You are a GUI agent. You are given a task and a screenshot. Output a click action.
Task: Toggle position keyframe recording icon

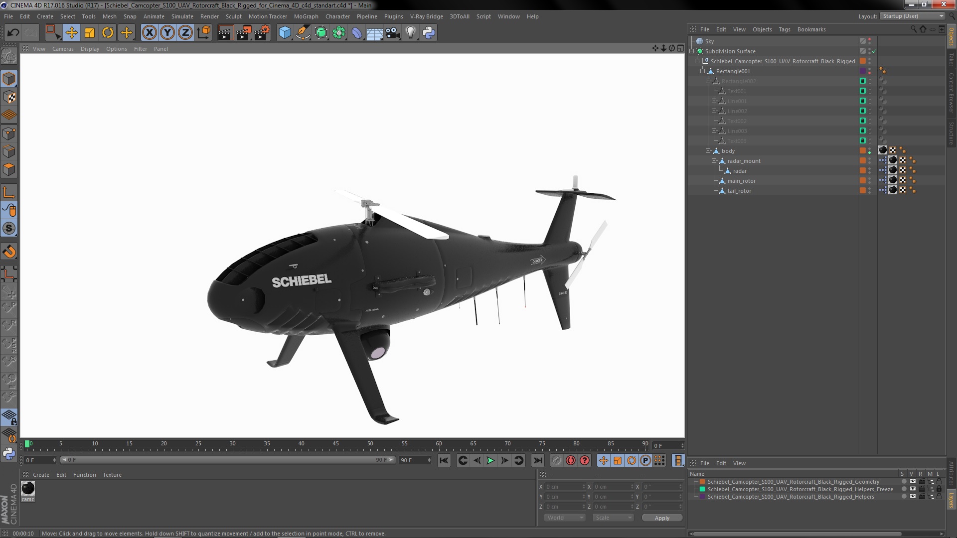coord(604,461)
